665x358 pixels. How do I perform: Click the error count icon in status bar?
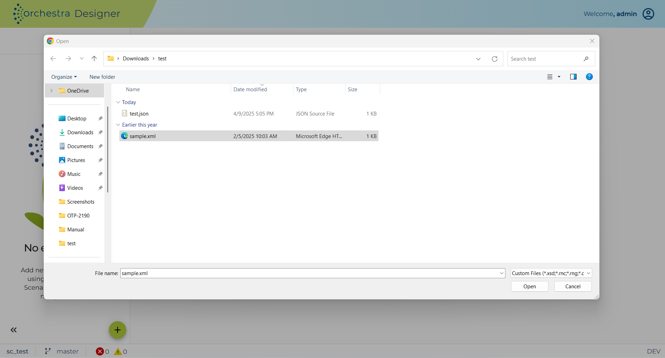point(100,351)
